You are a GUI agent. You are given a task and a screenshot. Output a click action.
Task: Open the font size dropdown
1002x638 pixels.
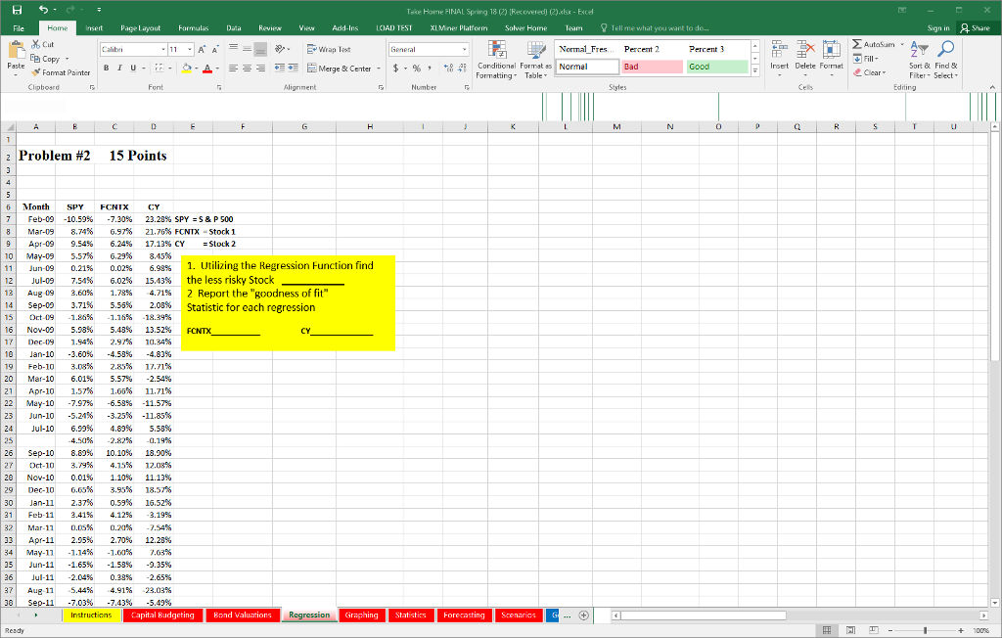pyautogui.click(x=190, y=49)
